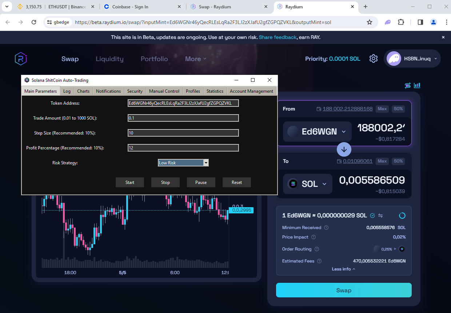The width and height of the screenshot is (451, 313).
Task: Click the Start button
Action: (130, 182)
